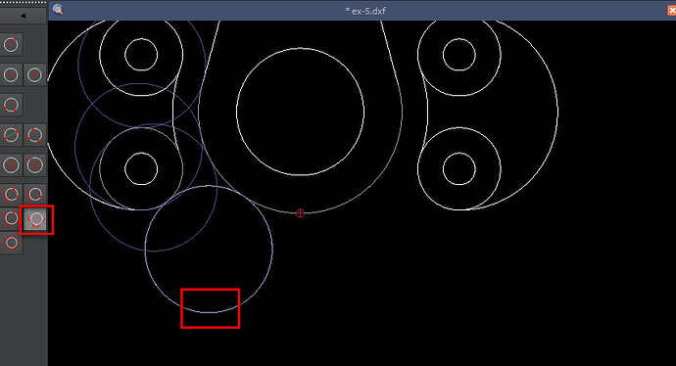Select the left center-dot circle tool in row two
The image size is (676, 366).
11,75
